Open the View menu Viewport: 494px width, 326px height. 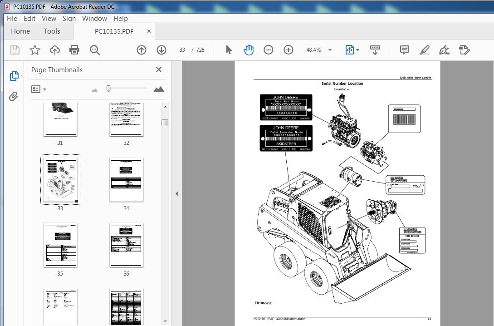pyautogui.click(x=49, y=18)
